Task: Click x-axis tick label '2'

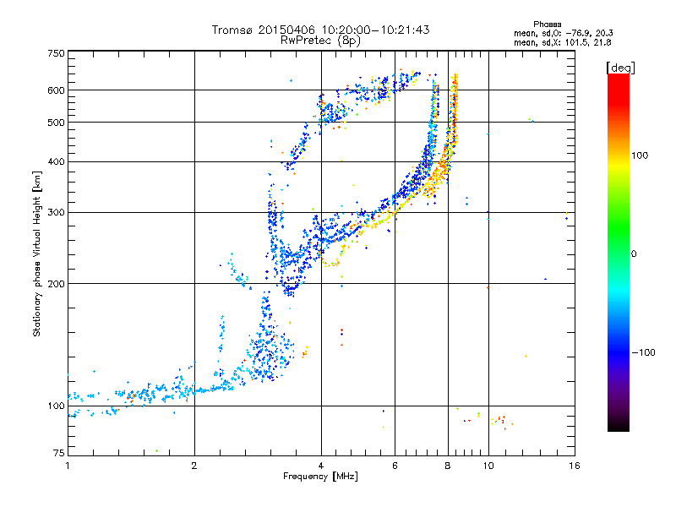Action: coord(194,466)
